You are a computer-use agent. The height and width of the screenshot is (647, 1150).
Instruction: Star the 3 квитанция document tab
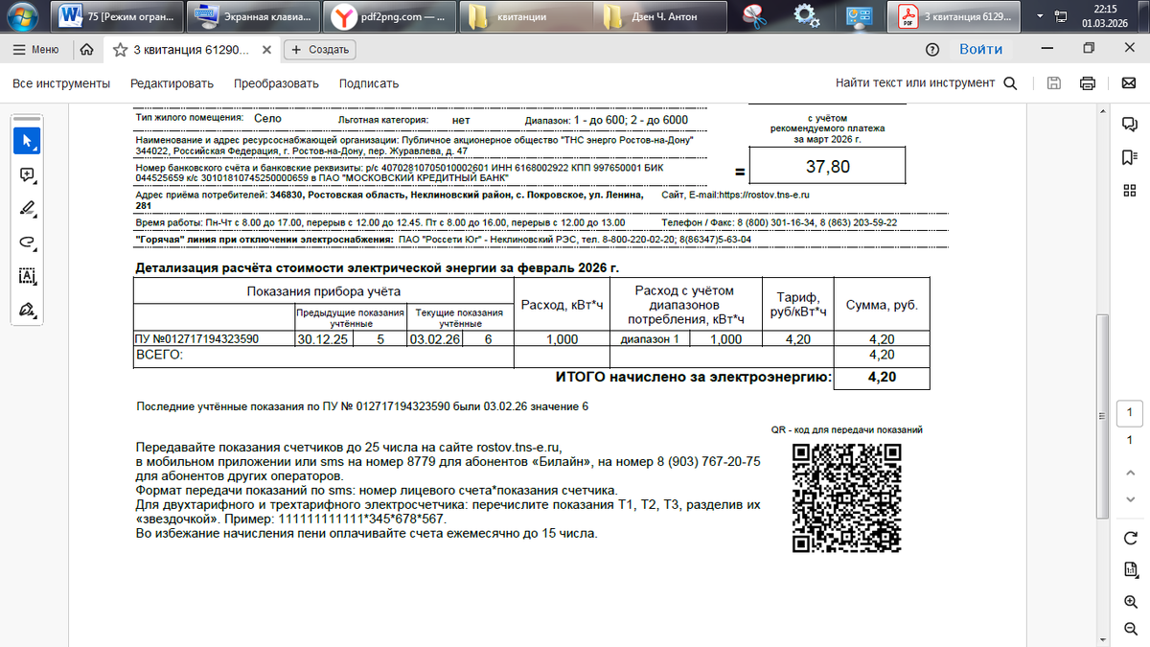(120, 49)
